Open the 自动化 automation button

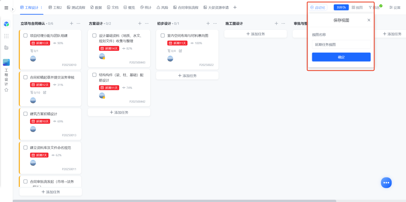click(318, 7)
